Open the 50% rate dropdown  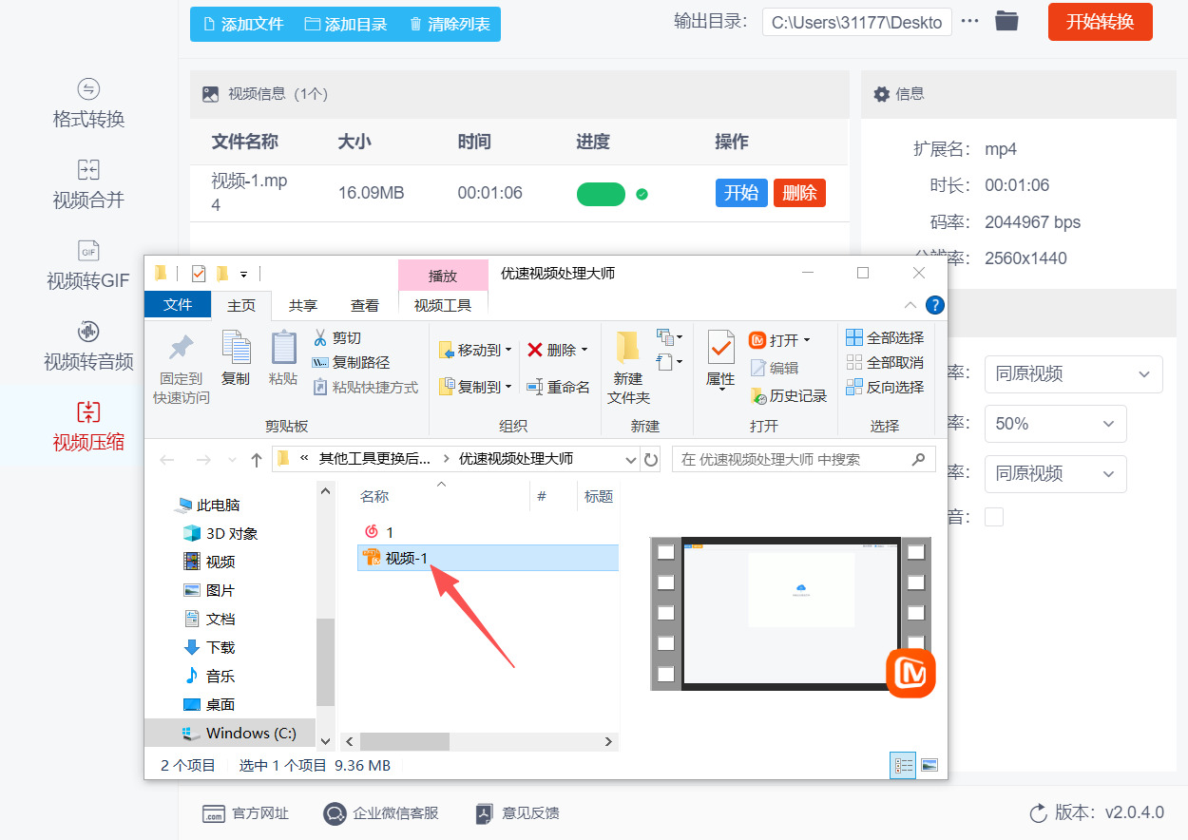tap(1055, 424)
